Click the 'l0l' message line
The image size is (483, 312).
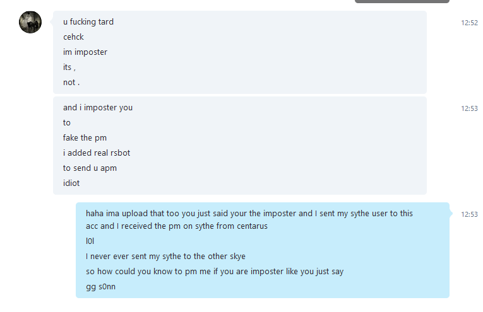90,241
